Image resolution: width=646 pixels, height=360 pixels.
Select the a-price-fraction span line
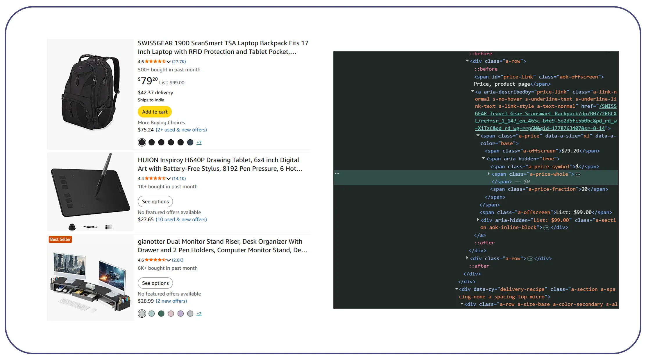click(x=549, y=189)
